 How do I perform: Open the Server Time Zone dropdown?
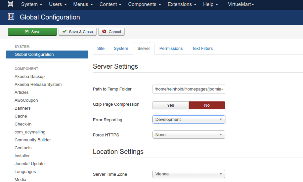point(189,174)
